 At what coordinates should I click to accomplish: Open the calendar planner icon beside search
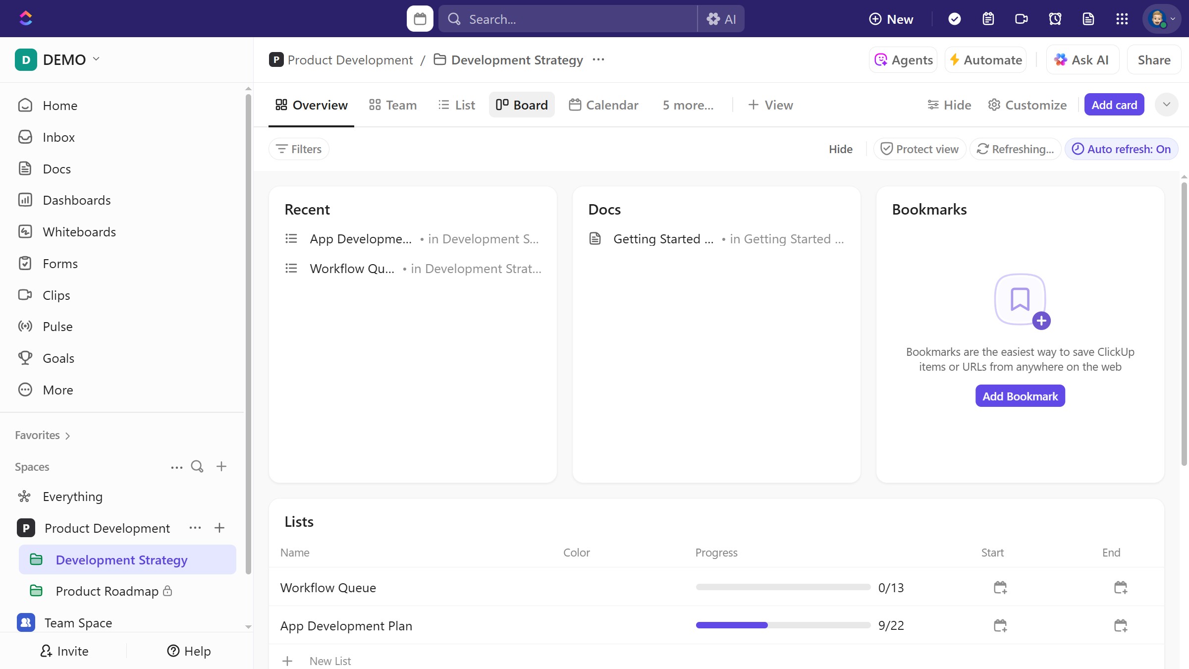point(420,19)
